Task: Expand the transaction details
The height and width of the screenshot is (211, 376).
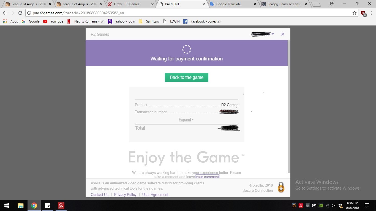Action: [x=186, y=120]
